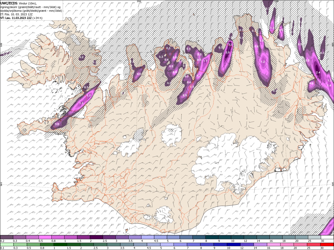Click the bright red 30 swatch in lower scale
The image size is (334, 250).
click(327, 245)
